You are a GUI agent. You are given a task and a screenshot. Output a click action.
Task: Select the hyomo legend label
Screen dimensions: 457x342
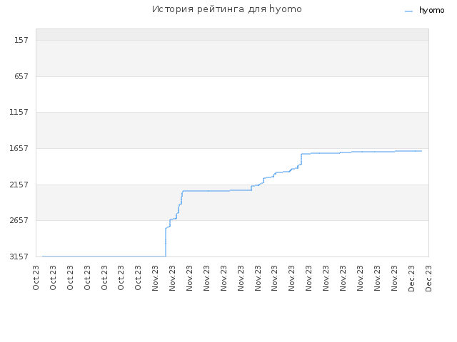tap(431, 11)
